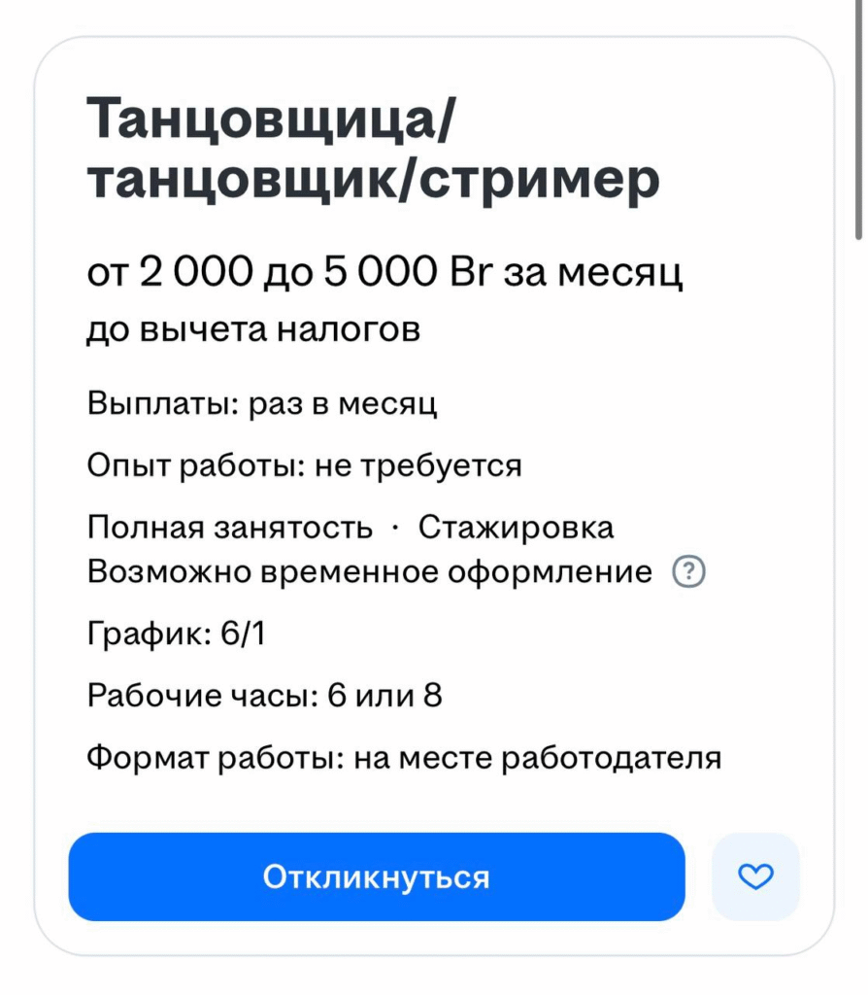
Task: Click the 'График: 6/1' schedule line
Action: coord(176,635)
